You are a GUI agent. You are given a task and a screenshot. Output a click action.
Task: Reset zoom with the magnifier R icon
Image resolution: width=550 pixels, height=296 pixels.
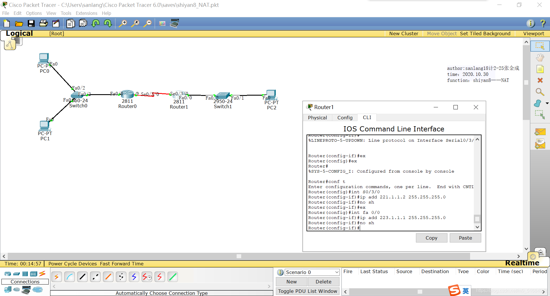click(135, 23)
